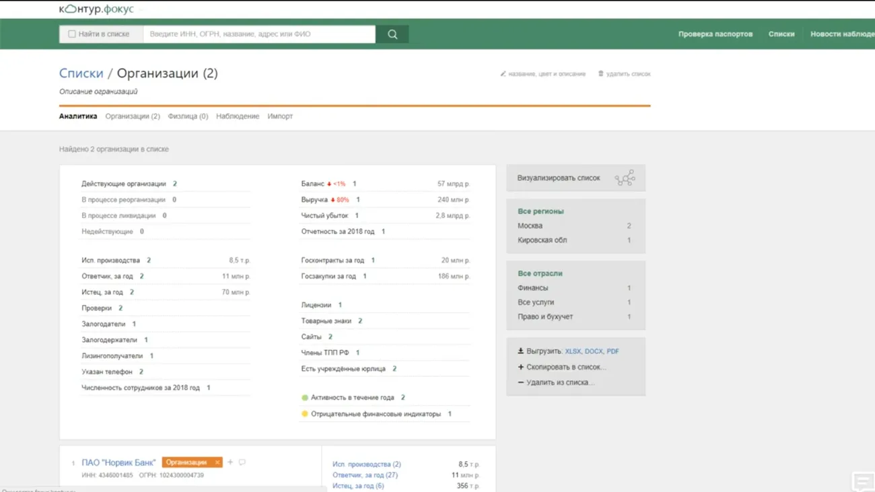The width and height of the screenshot is (875, 492).
Task: Click the visualize list graph icon
Action: [x=624, y=178]
